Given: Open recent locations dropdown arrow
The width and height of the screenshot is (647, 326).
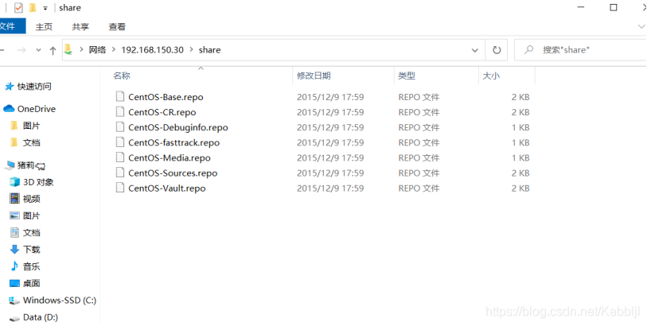Looking at the screenshot, I should pyautogui.click(x=39, y=50).
